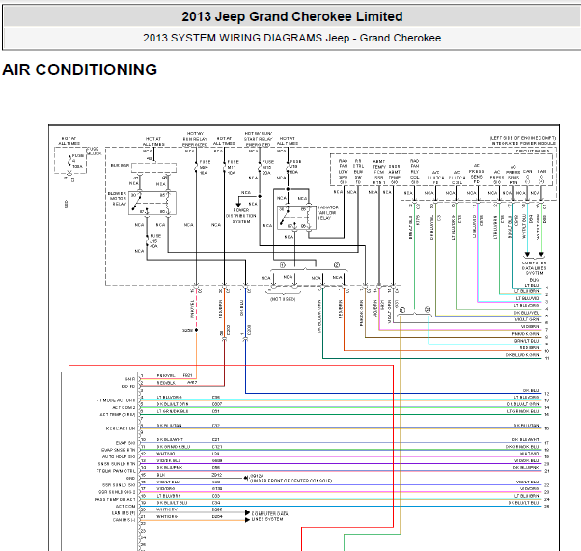The width and height of the screenshot is (581, 551).
Task: Click the 'GND' pin label
Action: pyautogui.click(x=131, y=478)
